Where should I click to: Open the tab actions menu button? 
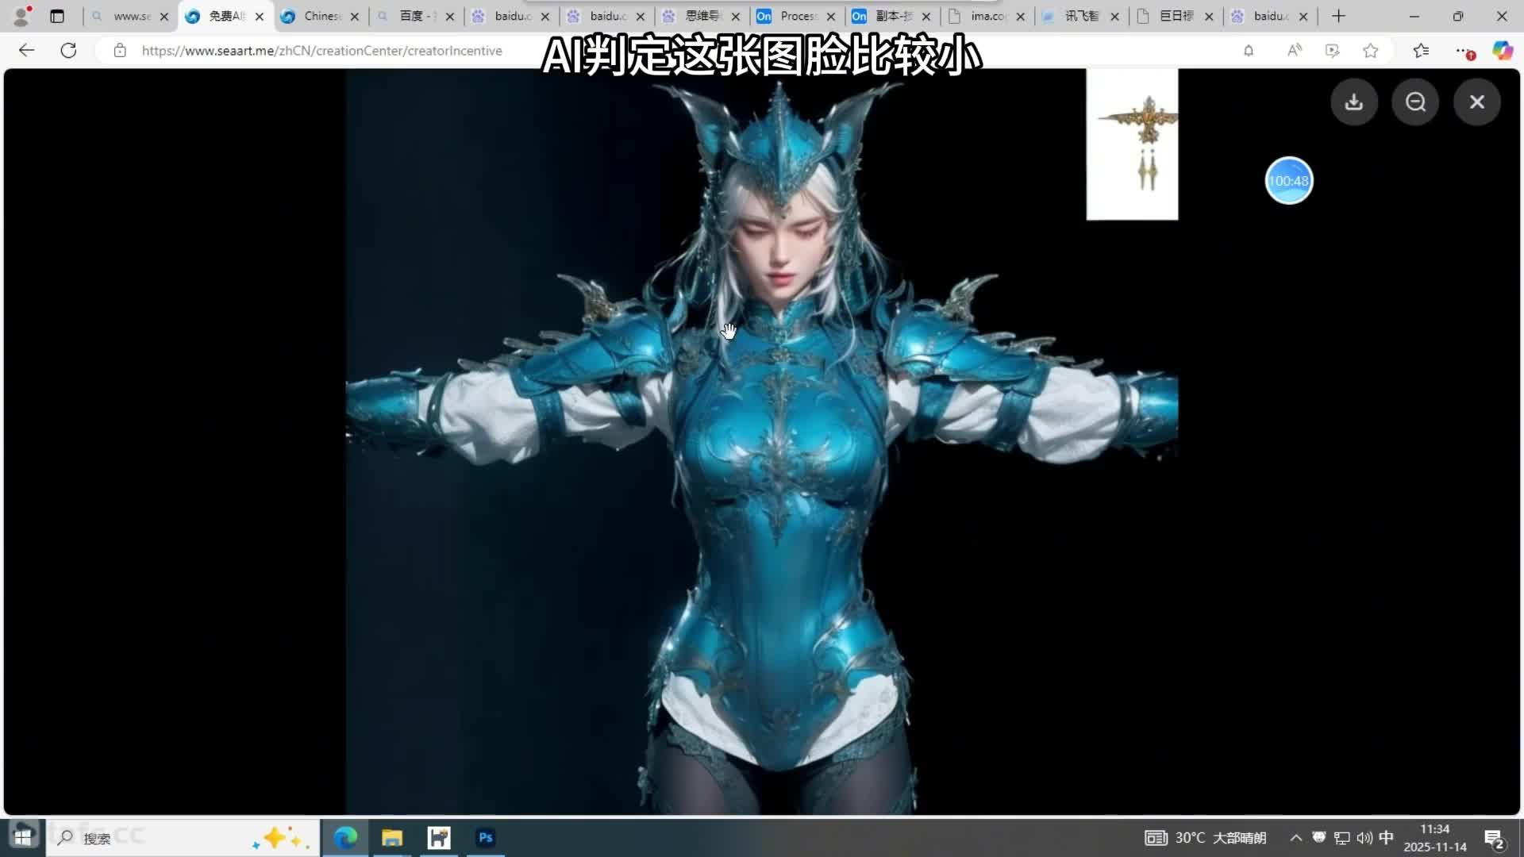[57, 16]
